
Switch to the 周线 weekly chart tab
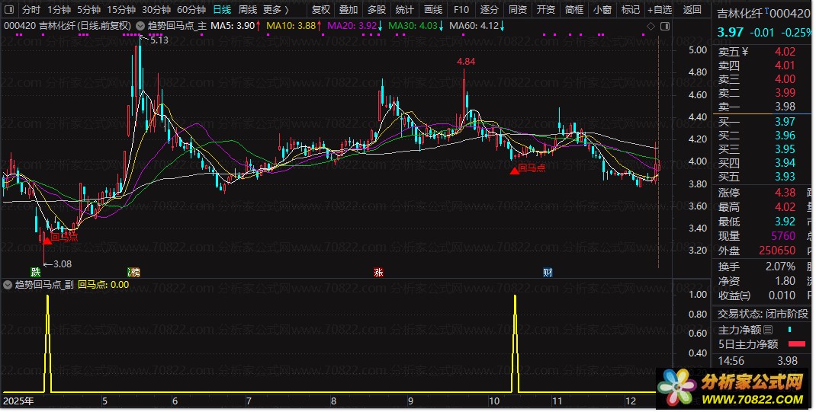(x=248, y=9)
